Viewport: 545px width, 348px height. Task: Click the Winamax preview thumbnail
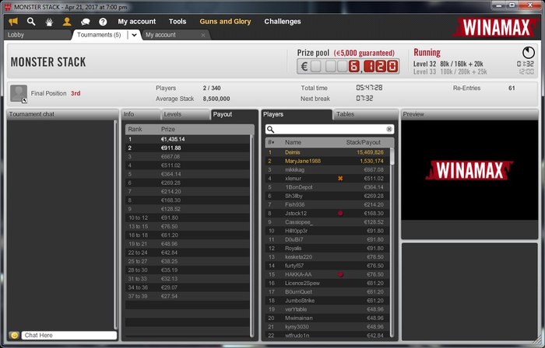(469, 170)
